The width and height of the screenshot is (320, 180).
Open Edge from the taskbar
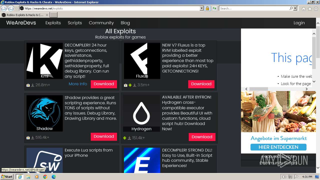[x=54, y=177]
